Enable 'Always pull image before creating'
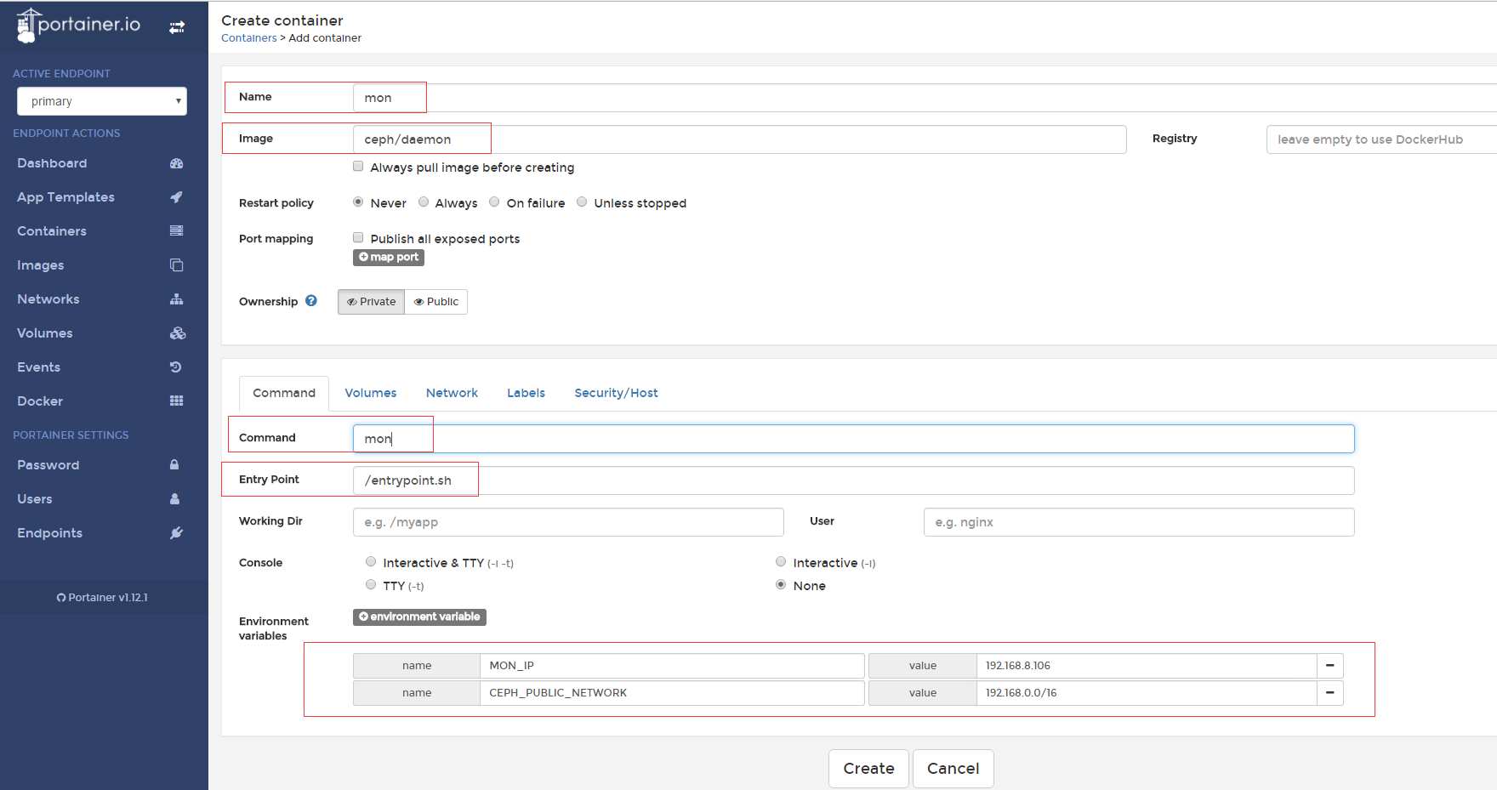The height and width of the screenshot is (790, 1497). 358,166
